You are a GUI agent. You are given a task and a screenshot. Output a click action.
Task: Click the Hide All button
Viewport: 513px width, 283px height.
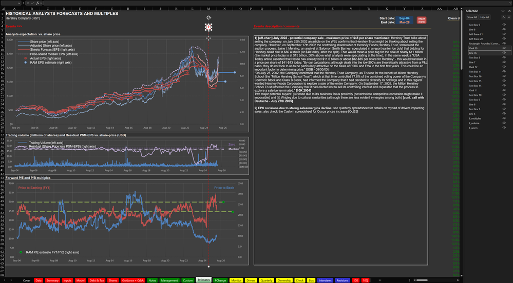(485, 17)
